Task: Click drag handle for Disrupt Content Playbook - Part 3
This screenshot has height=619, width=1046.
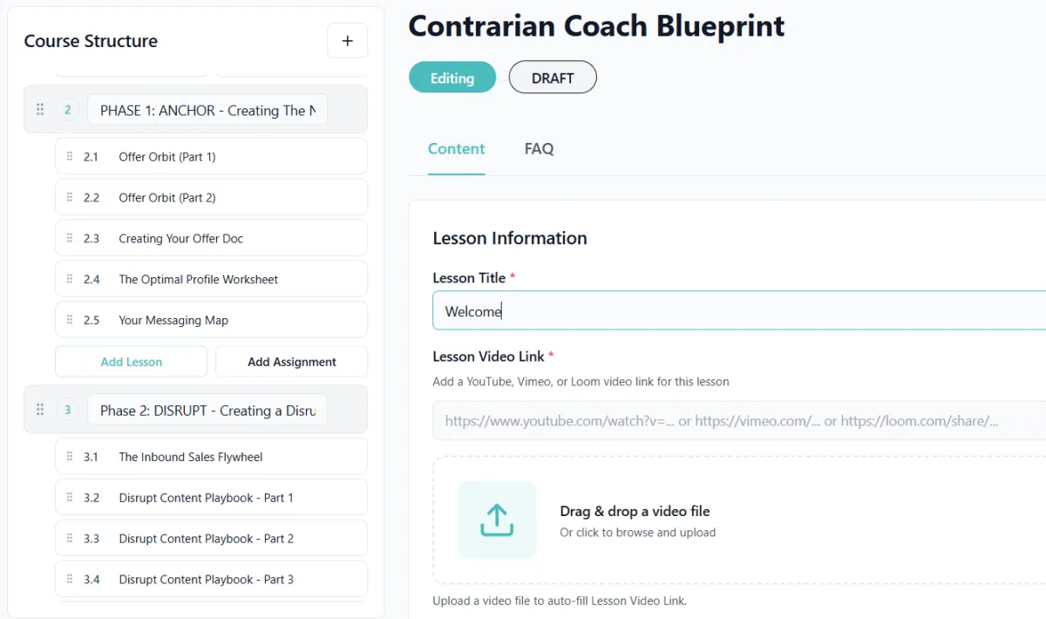Action: (x=70, y=580)
